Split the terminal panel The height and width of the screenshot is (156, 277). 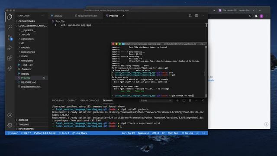[x=184, y=100]
